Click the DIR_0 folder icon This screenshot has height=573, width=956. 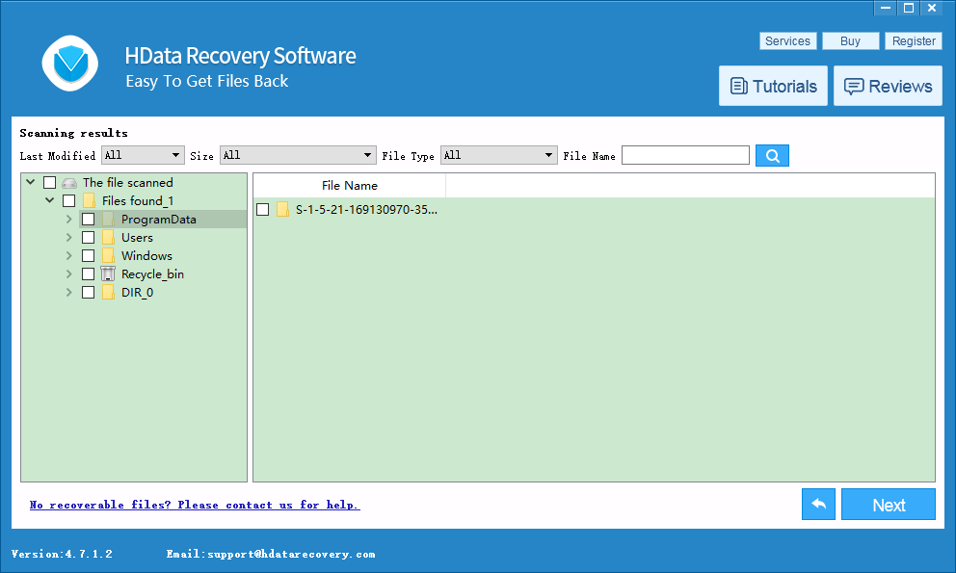(109, 292)
